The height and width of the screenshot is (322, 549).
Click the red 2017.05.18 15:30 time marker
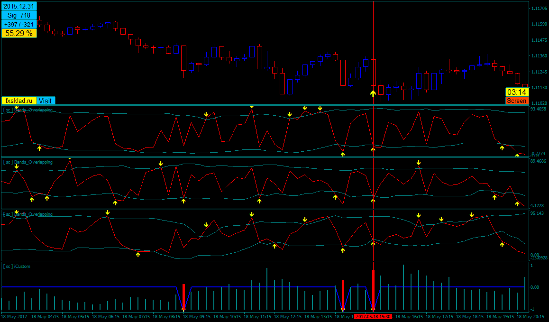point(373,316)
